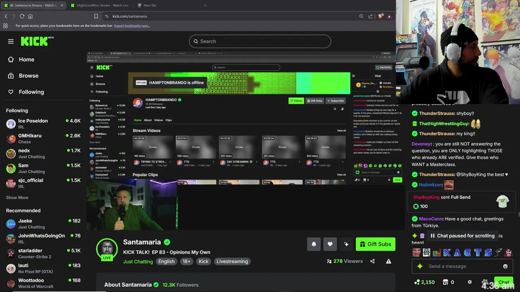
Task: Click ThunderStrauss username in the shyboy message
Action: click(x=436, y=114)
